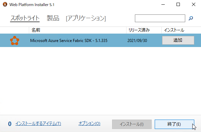This screenshot has height=132, width=201.
Task: Close the Web Platform Installer window
Action: [x=194, y=4]
